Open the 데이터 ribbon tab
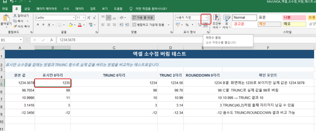This screenshot has width=316, height=131. point(79,9)
